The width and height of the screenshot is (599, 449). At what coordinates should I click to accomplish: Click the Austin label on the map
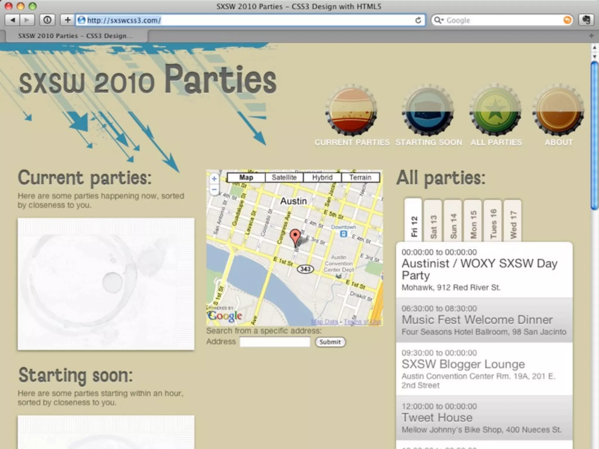pyautogui.click(x=293, y=201)
